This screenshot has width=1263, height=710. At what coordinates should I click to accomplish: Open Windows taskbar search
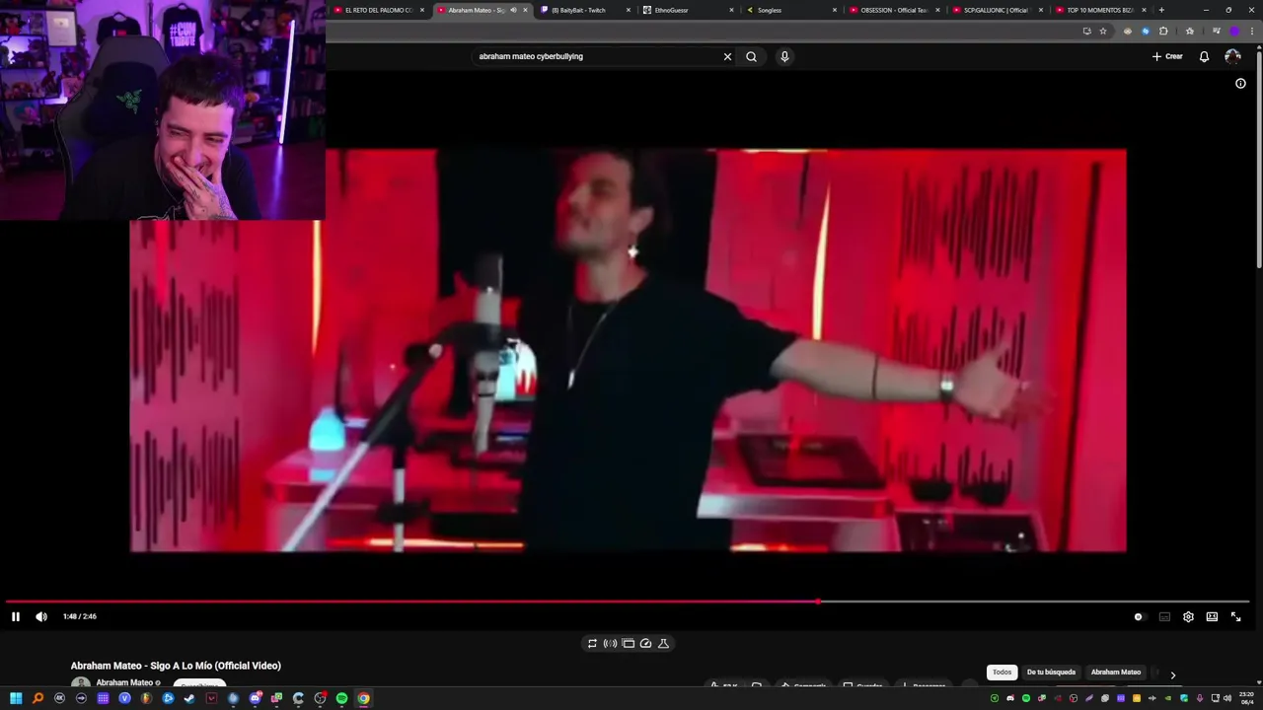pos(37,698)
